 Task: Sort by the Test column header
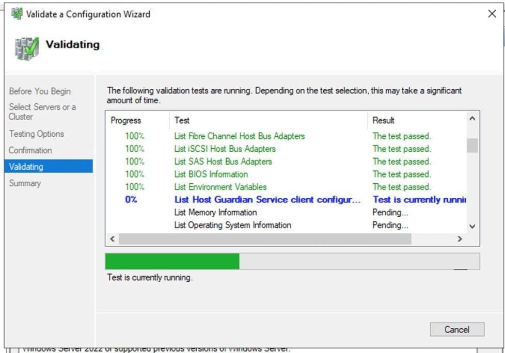coord(182,120)
